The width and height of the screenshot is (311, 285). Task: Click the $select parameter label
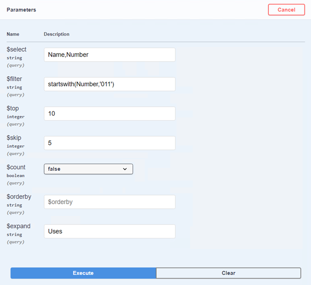(x=17, y=50)
